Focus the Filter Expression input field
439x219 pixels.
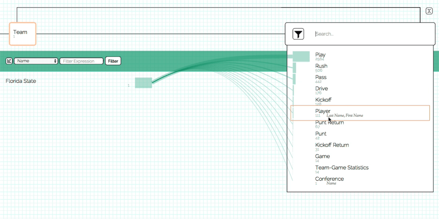tap(82, 61)
